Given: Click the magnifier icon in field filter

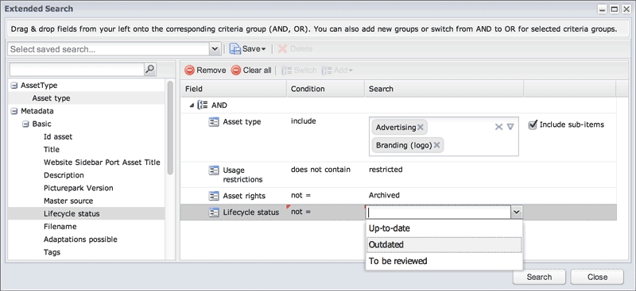Looking at the screenshot, I should click(150, 70).
